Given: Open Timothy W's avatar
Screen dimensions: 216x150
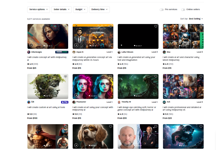Looking at the screenshot, I should click(119, 102).
